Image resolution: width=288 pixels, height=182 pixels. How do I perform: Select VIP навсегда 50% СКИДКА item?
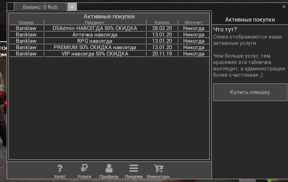click(x=95, y=54)
